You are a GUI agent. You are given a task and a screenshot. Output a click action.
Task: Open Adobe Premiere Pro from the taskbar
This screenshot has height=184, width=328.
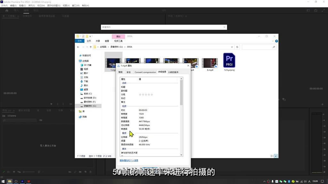tap(22, 181)
